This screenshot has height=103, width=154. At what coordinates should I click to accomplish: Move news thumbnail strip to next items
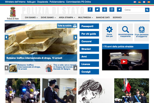coord(75,68)
